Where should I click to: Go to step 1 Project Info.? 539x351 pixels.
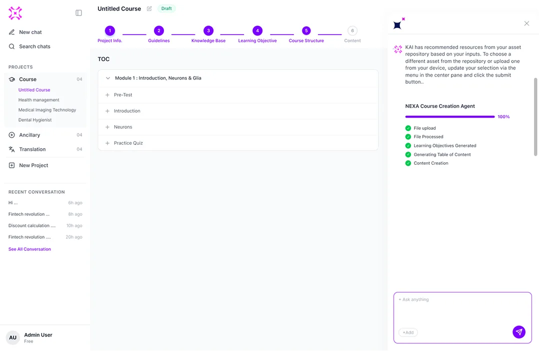[109, 31]
